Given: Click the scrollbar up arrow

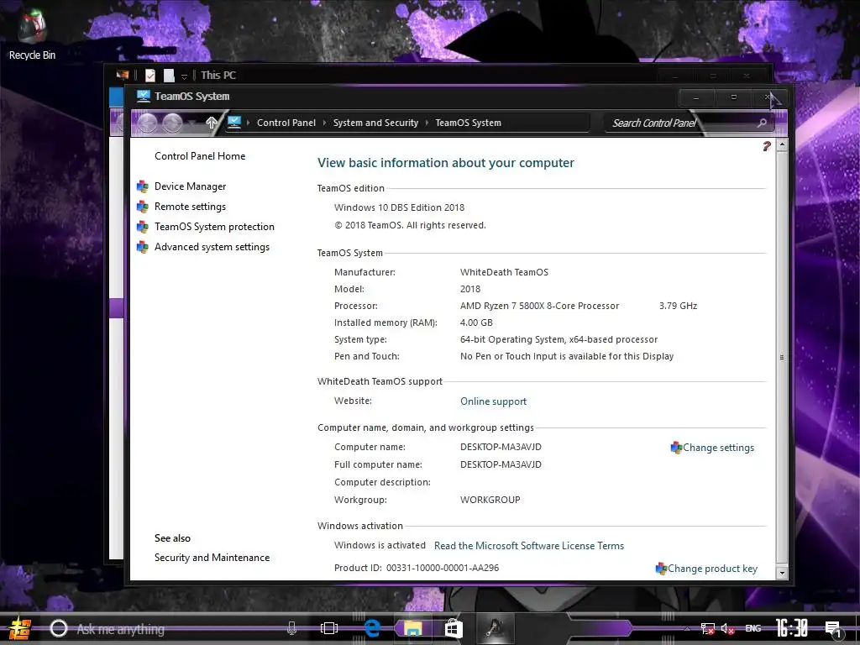Looking at the screenshot, I should tap(782, 144).
